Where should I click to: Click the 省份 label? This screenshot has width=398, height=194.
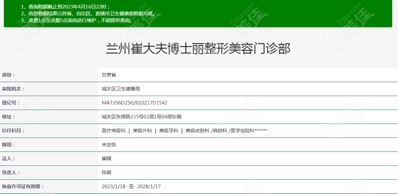click(8, 75)
